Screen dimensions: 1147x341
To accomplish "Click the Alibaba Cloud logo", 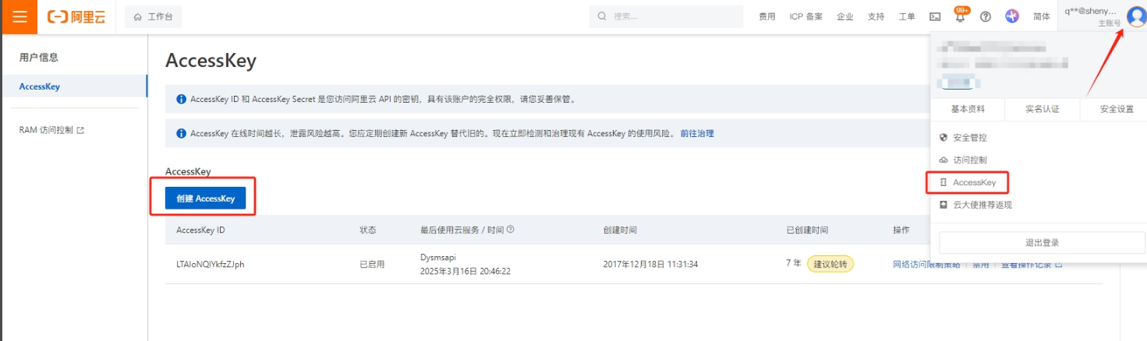I will click(76, 17).
